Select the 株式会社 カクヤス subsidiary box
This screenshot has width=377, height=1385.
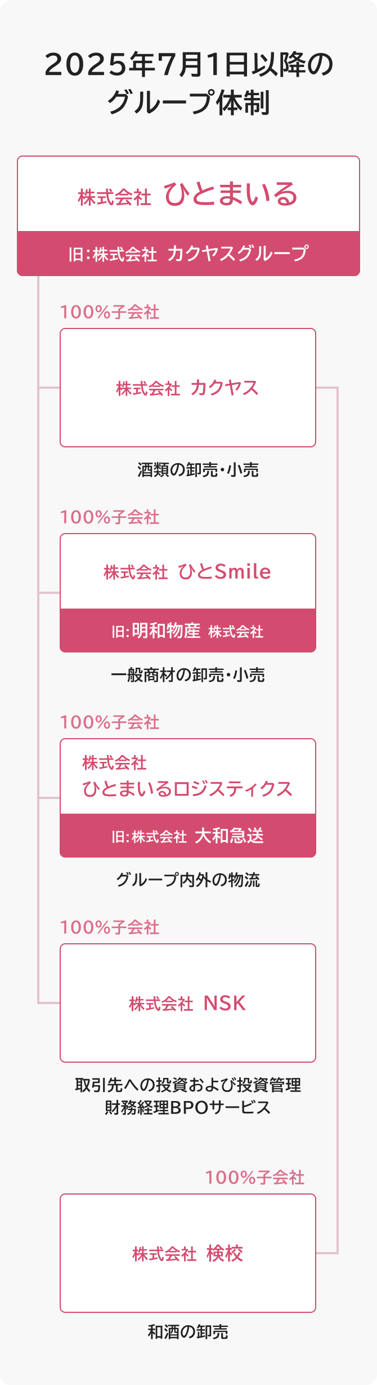point(188,388)
